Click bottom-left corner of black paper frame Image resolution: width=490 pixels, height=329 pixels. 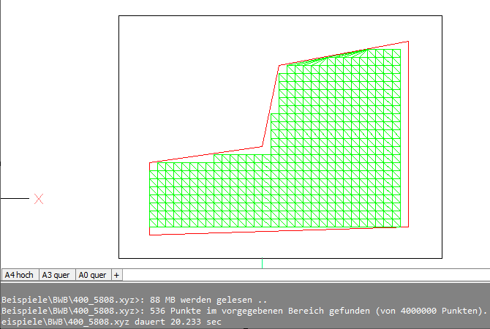click(x=119, y=258)
